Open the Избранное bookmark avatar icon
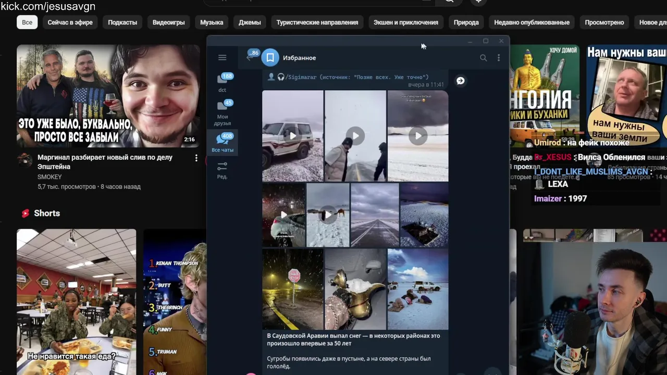667x375 pixels. coord(270,58)
